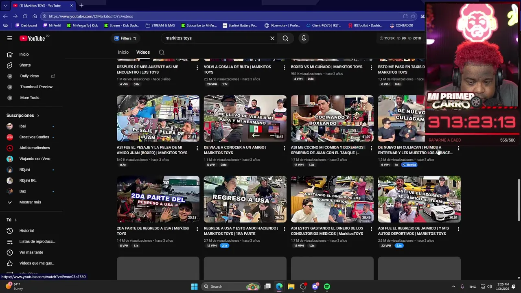Open options for 2DA PARTE DE REGRESO video
The height and width of the screenshot is (293, 521).
(197, 229)
